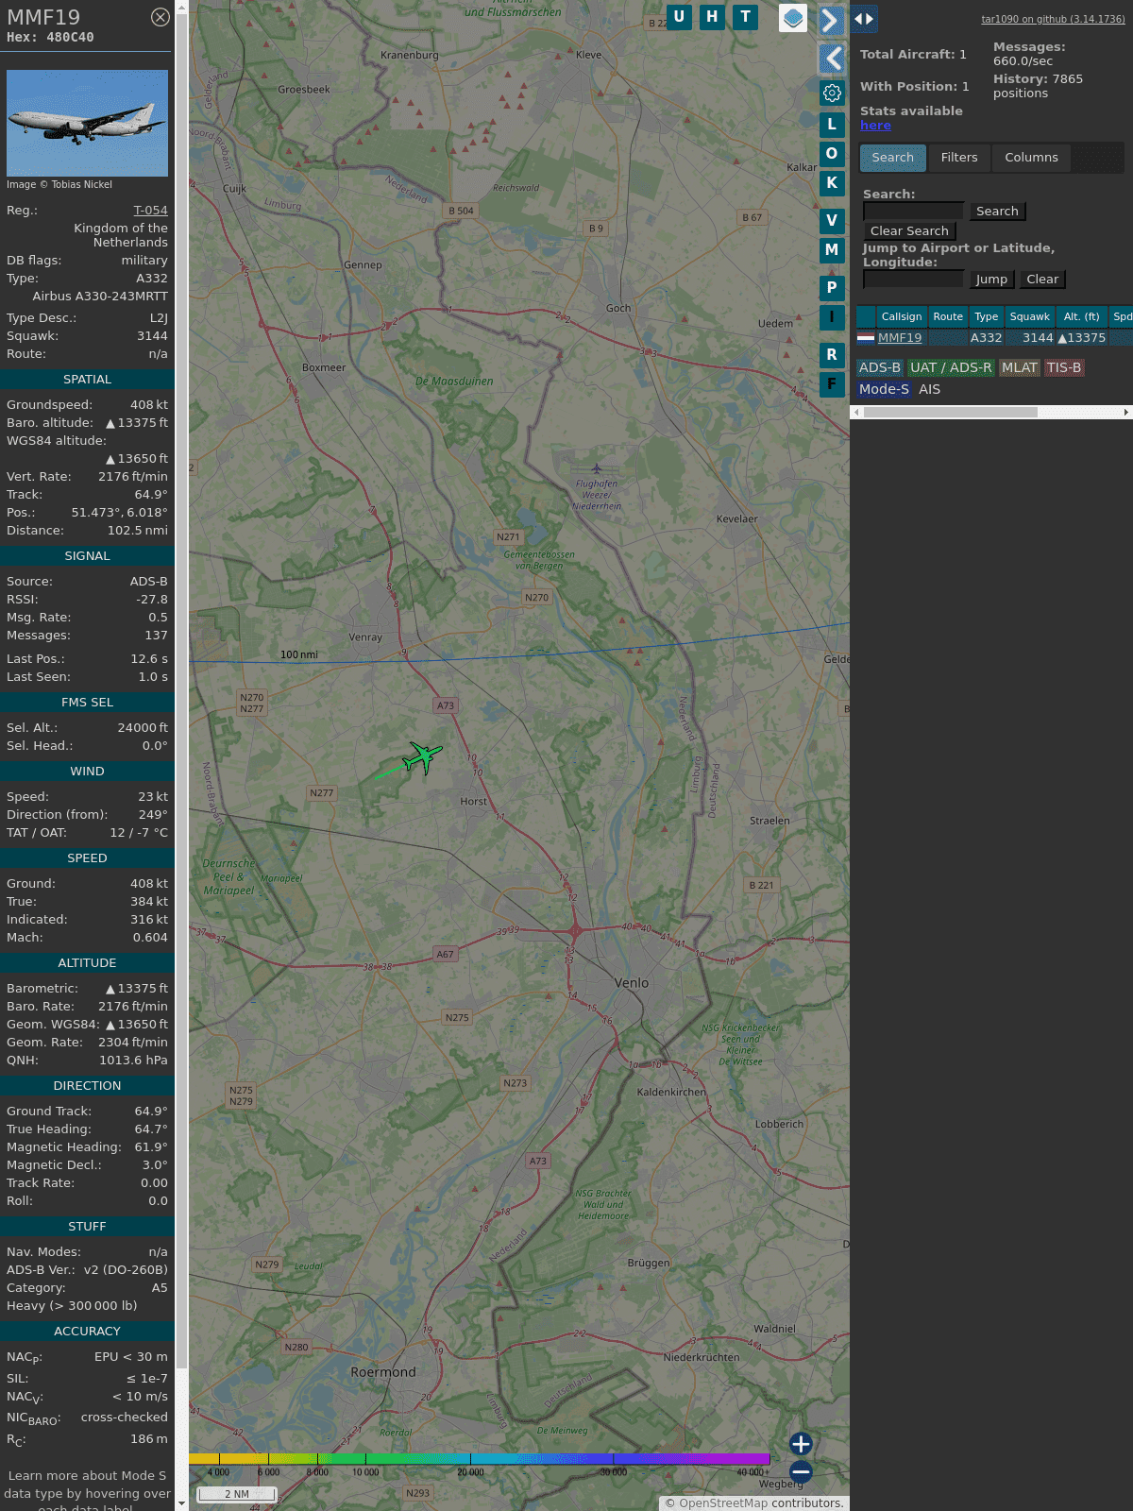Click the table horizontal scrollbar
The width and height of the screenshot is (1133, 1511).
(951, 412)
